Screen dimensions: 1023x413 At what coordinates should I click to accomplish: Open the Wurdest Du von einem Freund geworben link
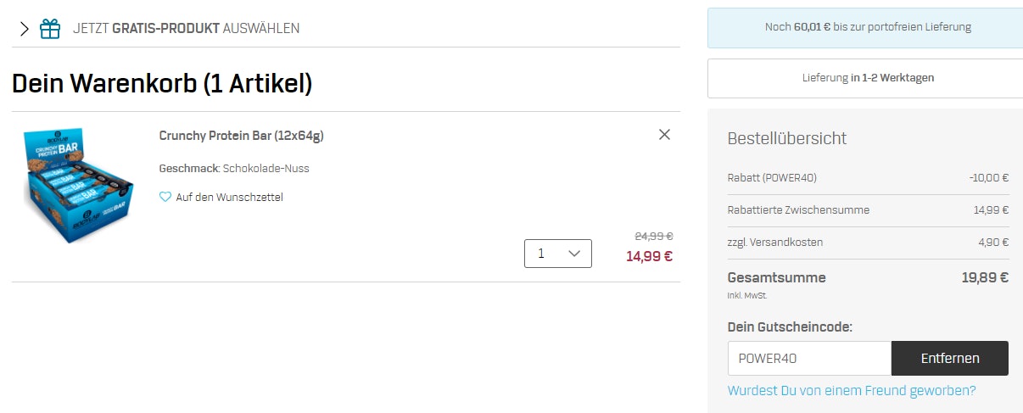[x=852, y=391]
